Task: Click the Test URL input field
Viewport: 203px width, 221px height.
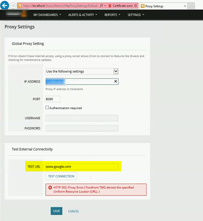Action: click(x=82, y=167)
